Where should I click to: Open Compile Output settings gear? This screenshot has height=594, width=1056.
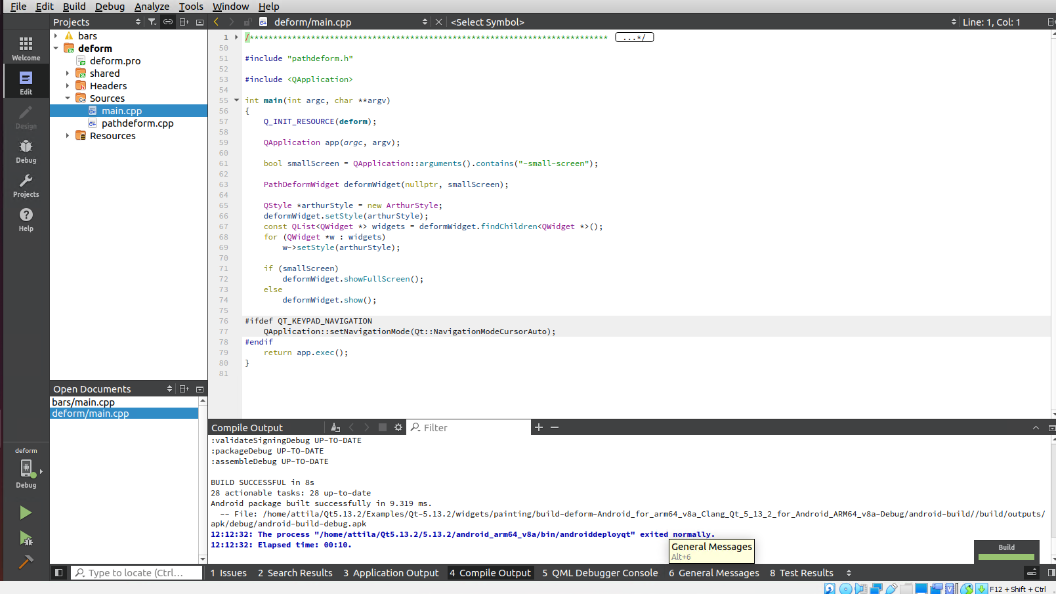(x=398, y=427)
